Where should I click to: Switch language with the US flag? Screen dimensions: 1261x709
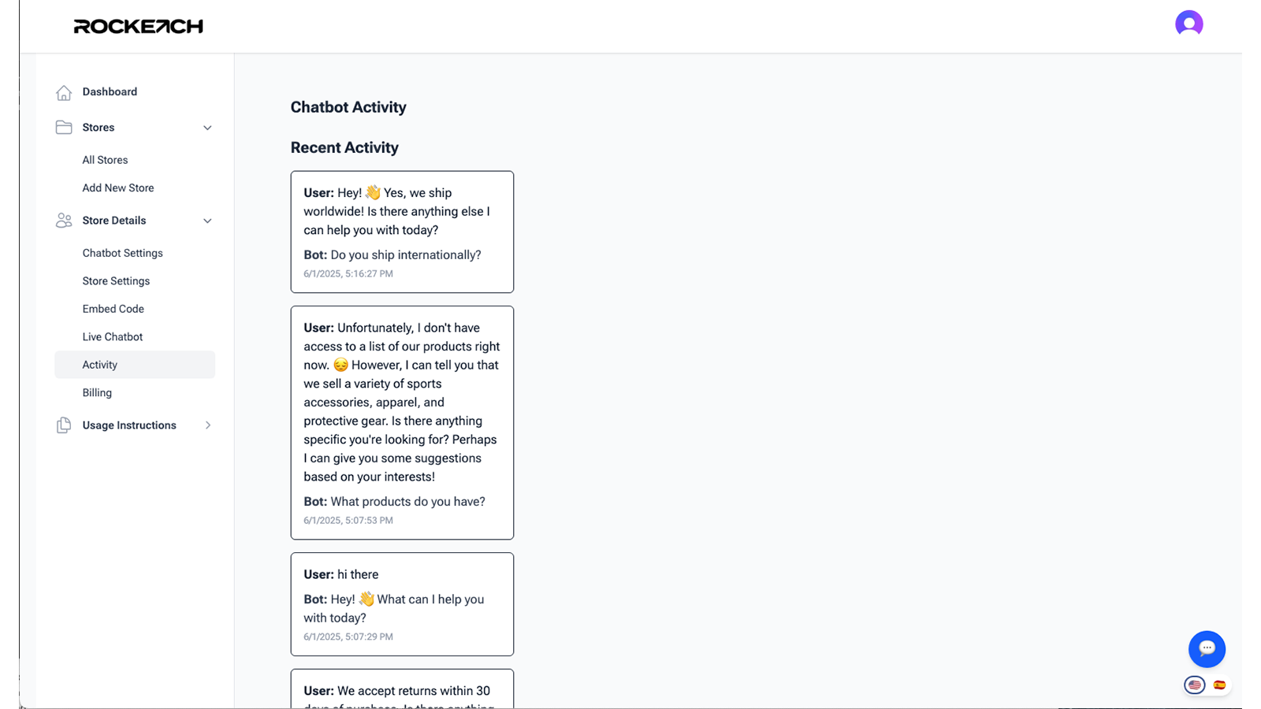1195,685
